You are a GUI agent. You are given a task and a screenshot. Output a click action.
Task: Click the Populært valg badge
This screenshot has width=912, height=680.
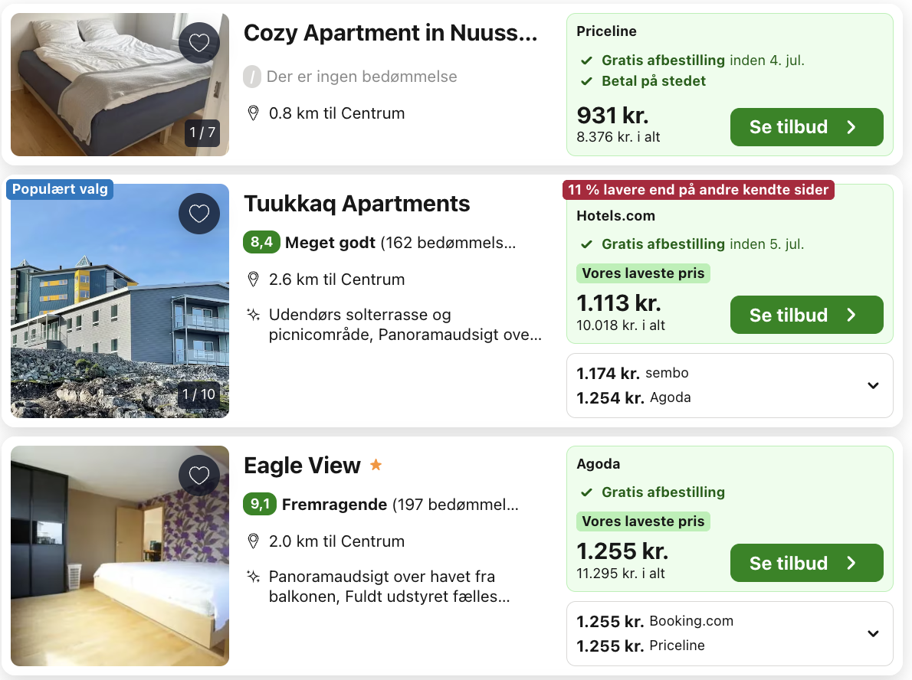pos(60,189)
